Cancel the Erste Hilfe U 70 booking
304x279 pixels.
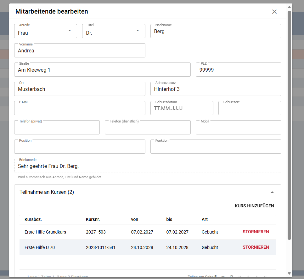pos(256,247)
